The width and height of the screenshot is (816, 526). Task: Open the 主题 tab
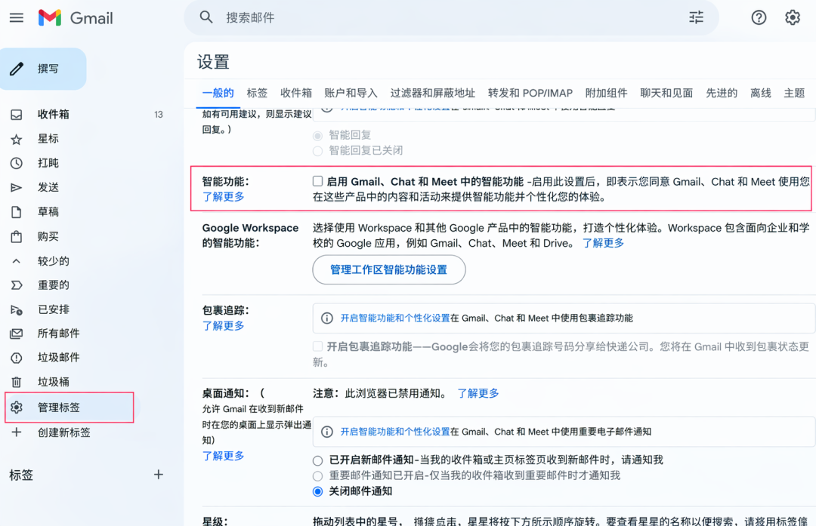(794, 93)
